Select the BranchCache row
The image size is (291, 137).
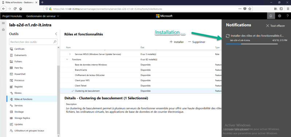[x=141, y=70]
